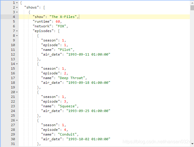Click the air date 1993-09-18 01:00:00
Viewport: 194px width, 147px height.
[88, 83]
